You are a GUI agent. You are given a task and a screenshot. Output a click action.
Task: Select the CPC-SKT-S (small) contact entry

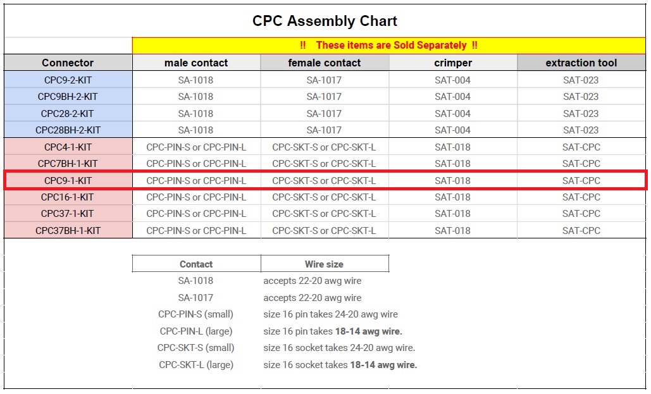pos(195,348)
